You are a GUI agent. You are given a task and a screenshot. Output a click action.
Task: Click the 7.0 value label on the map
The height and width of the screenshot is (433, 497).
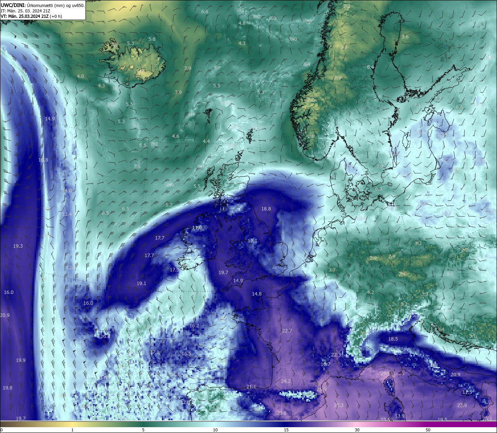click(380, 166)
